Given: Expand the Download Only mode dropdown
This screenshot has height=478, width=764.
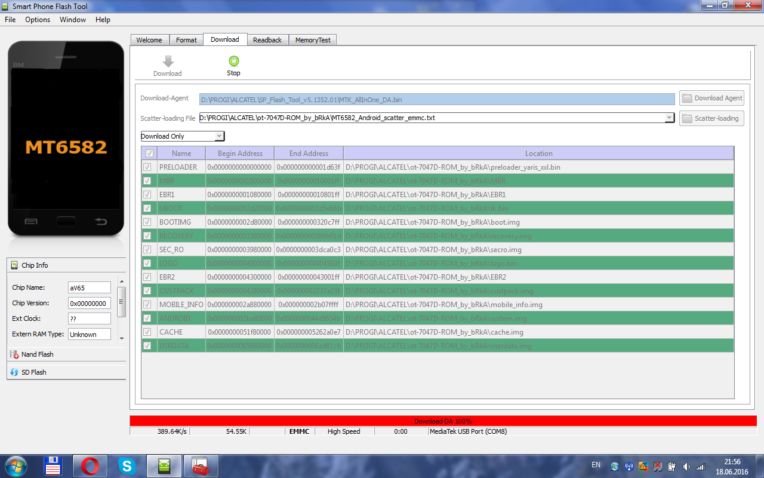Looking at the screenshot, I should click(219, 136).
